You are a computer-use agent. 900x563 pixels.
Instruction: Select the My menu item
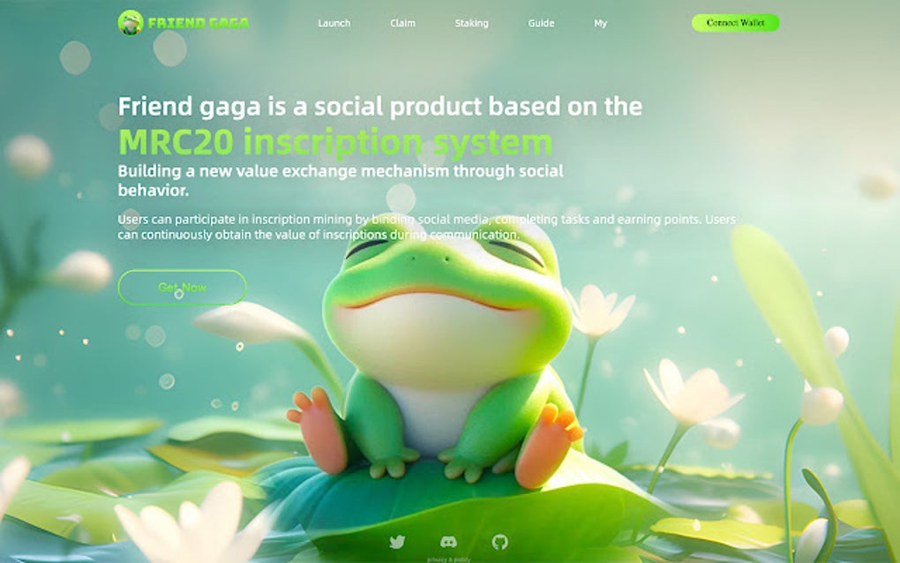[x=600, y=24]
